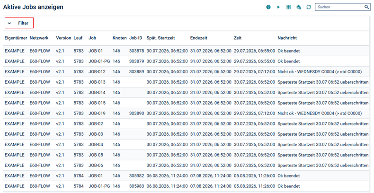Click the stacked layers plus icon
The width and height of the screenshot is (374, 193).
[x=299, y=7]
